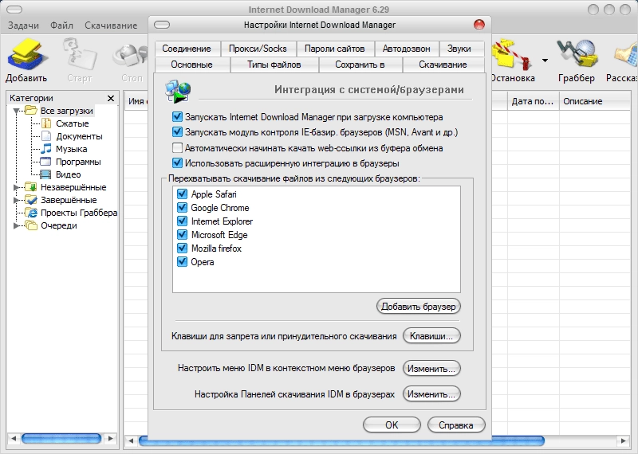
Task: Collapse the Все загрузки tree node
Action: 16,111
